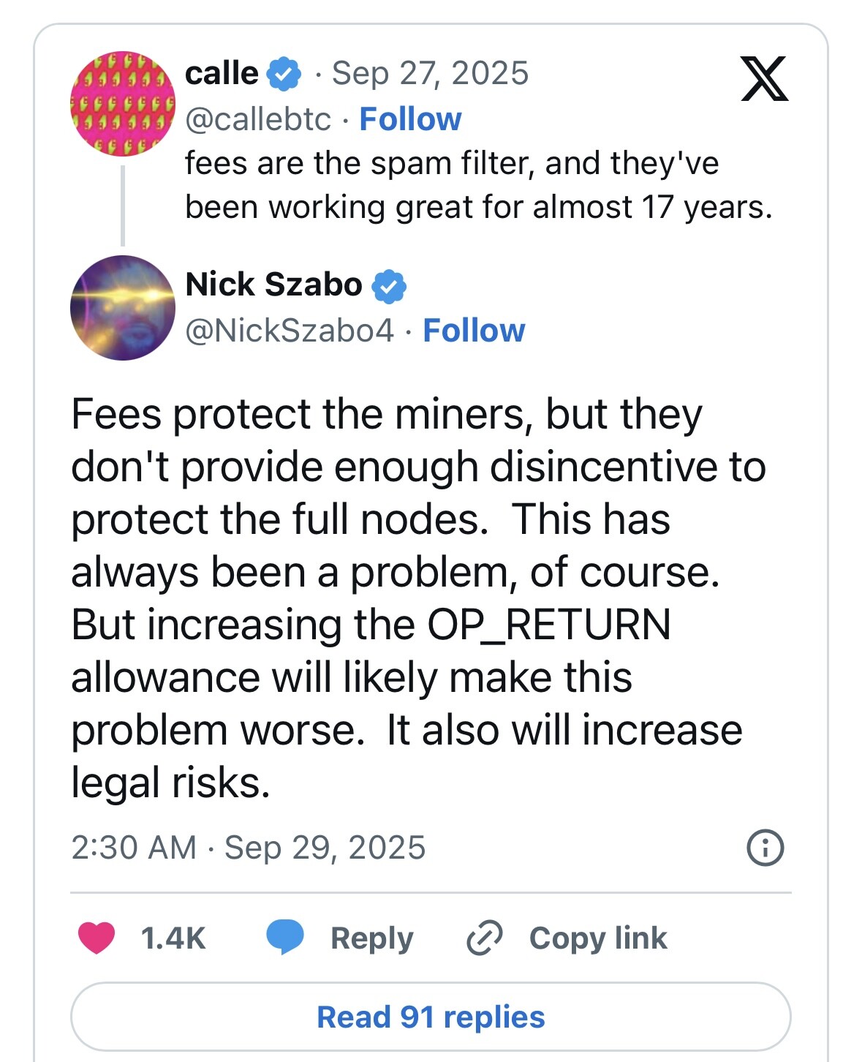Follow the @NickSzabo4 account

[474, 331]
